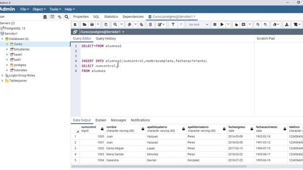Switch to the Messages tab
The height and width of the screenshot is (170, 303).
[118, 120]
